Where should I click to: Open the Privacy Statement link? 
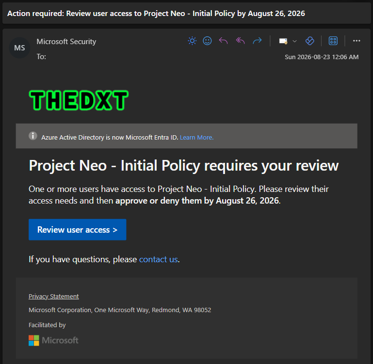tap(53, 297)
